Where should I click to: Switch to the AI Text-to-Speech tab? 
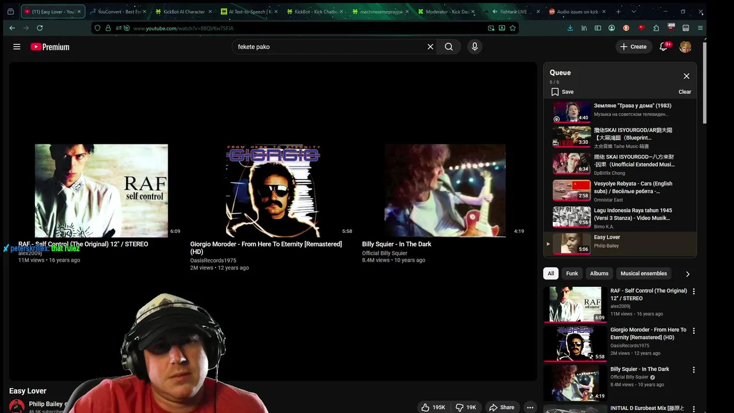(250, 11)
